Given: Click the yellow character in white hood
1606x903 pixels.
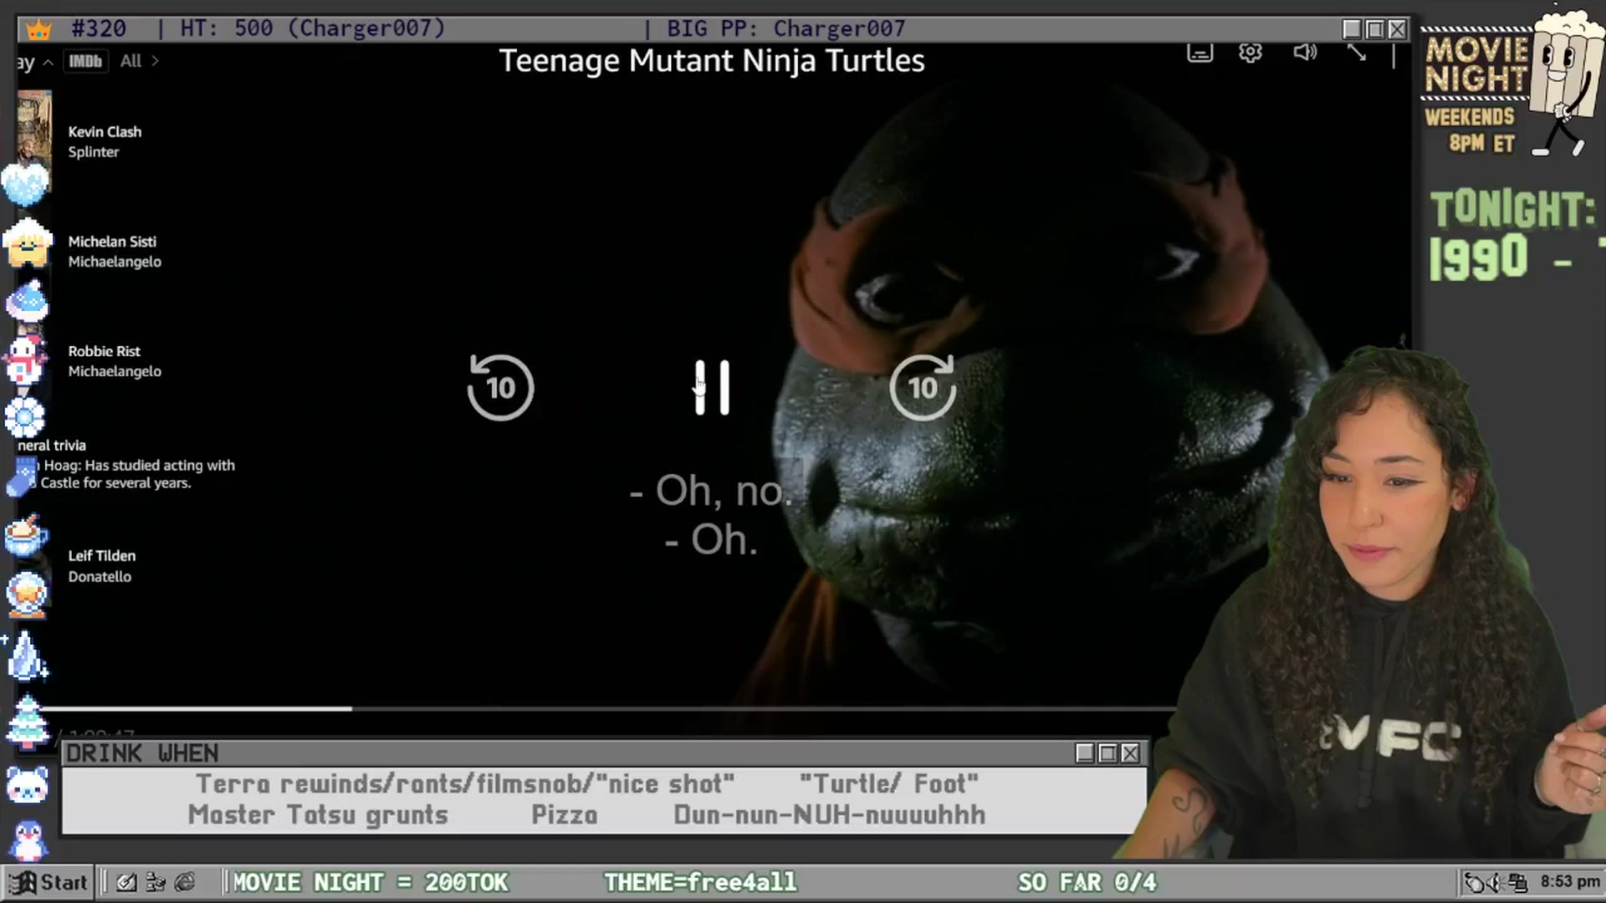Looking at the screenshot, I should (27, 242).
